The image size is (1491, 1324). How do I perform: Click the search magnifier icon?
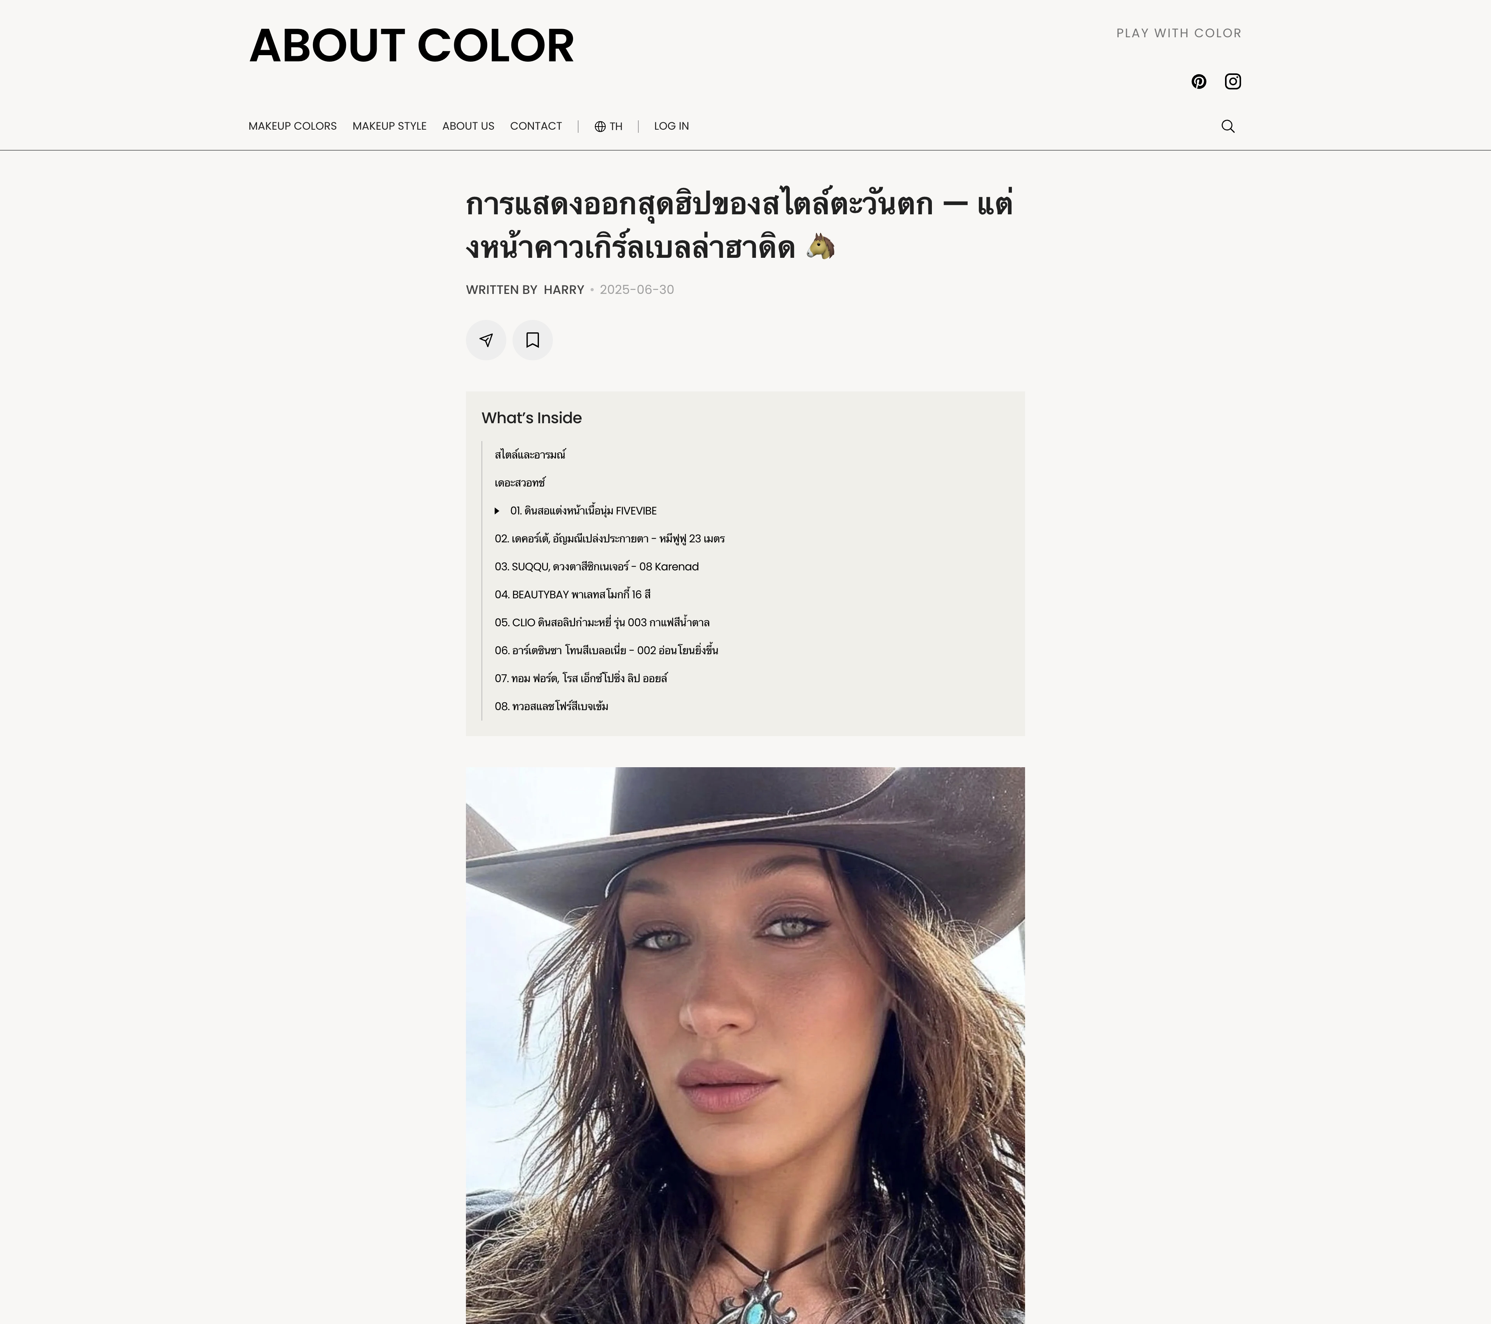[x=1228, y=126]
